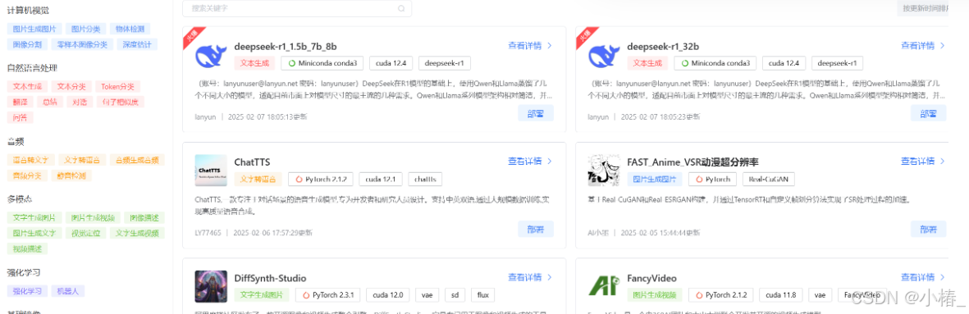Screen dimensions: 969x314
Task: Open 查看详情 for DiffSynth-Studio
Action: click(x=529, y=277)
